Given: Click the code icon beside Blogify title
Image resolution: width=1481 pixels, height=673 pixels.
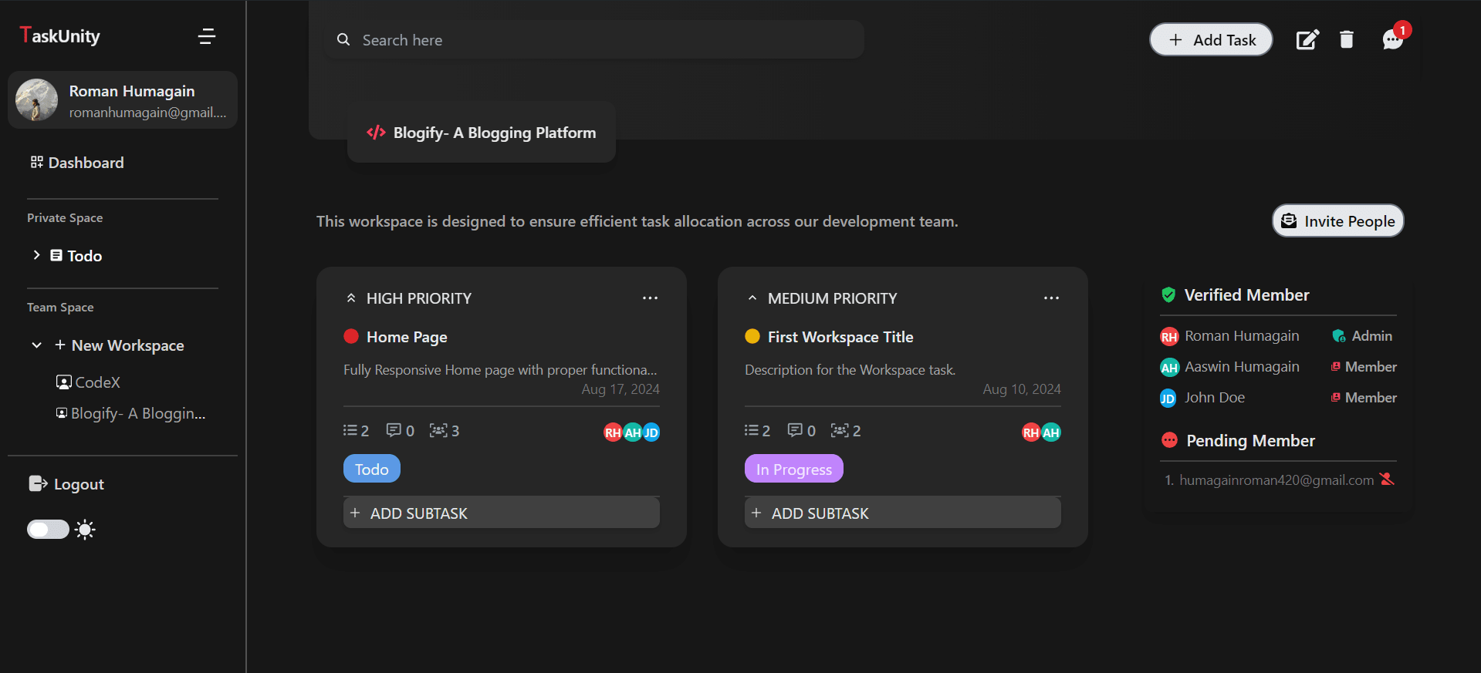Looking at the screenshot, I should click(376, 133).
